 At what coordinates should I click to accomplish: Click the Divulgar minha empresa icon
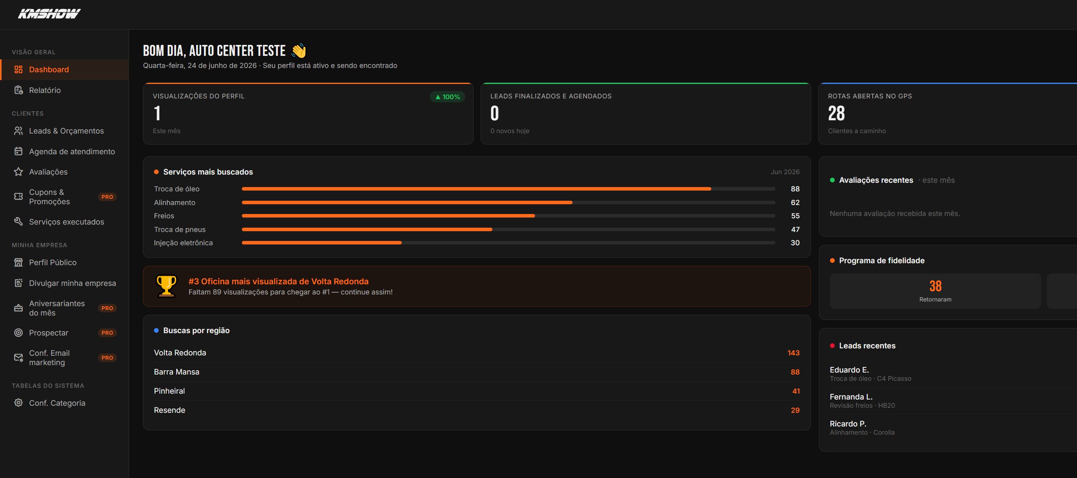tap(18, 283)
